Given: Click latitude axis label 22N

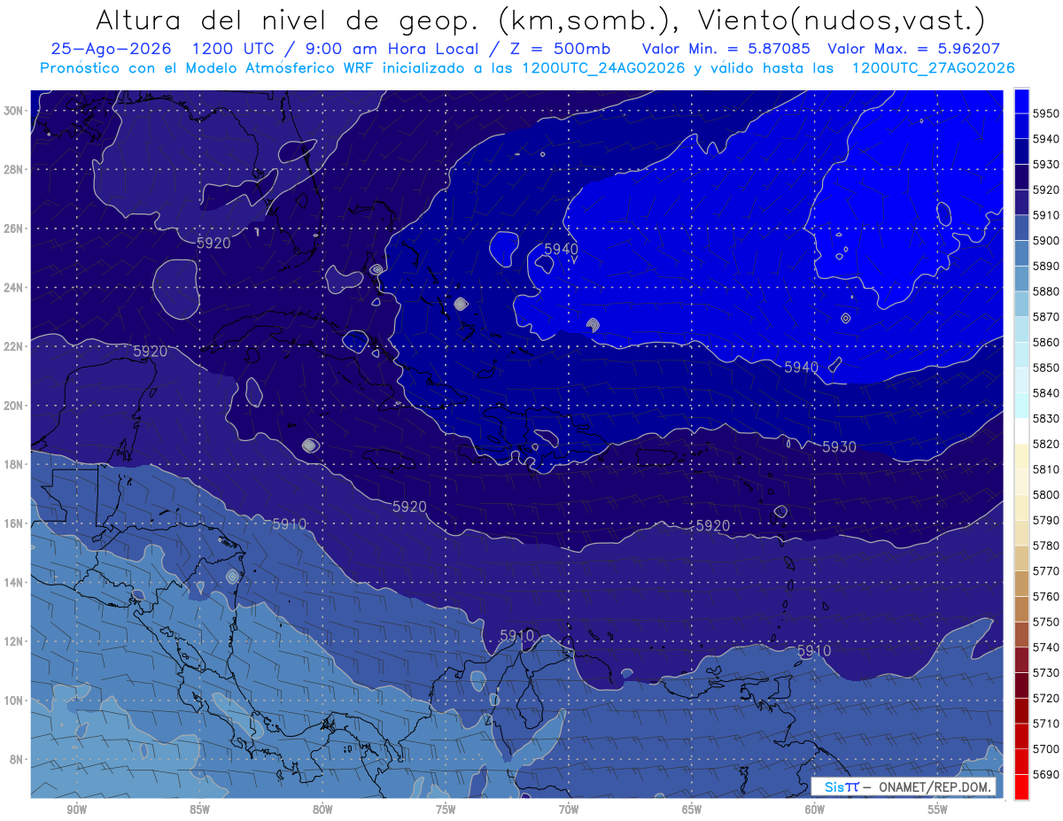Looking at the screenshot, I should 13,346.
